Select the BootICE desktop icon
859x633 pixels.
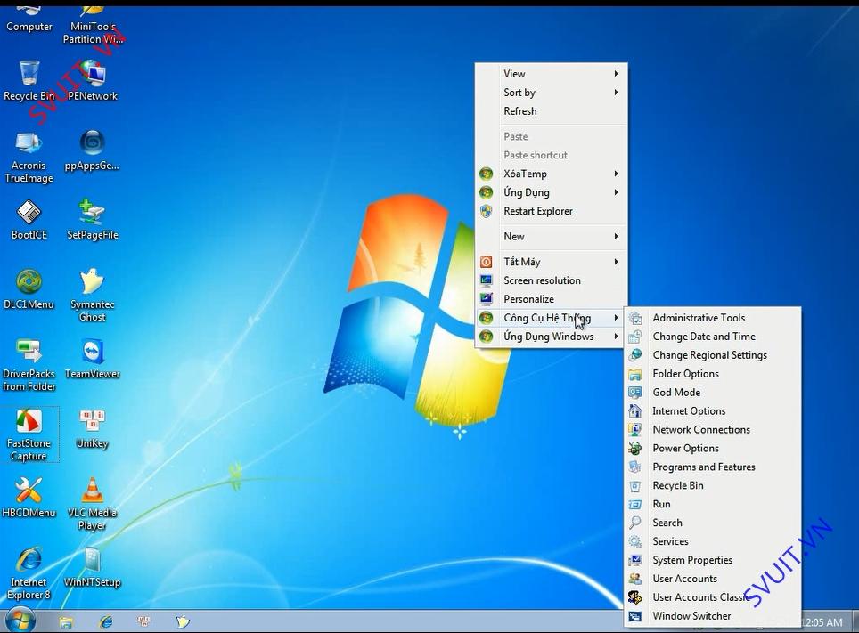29,220
